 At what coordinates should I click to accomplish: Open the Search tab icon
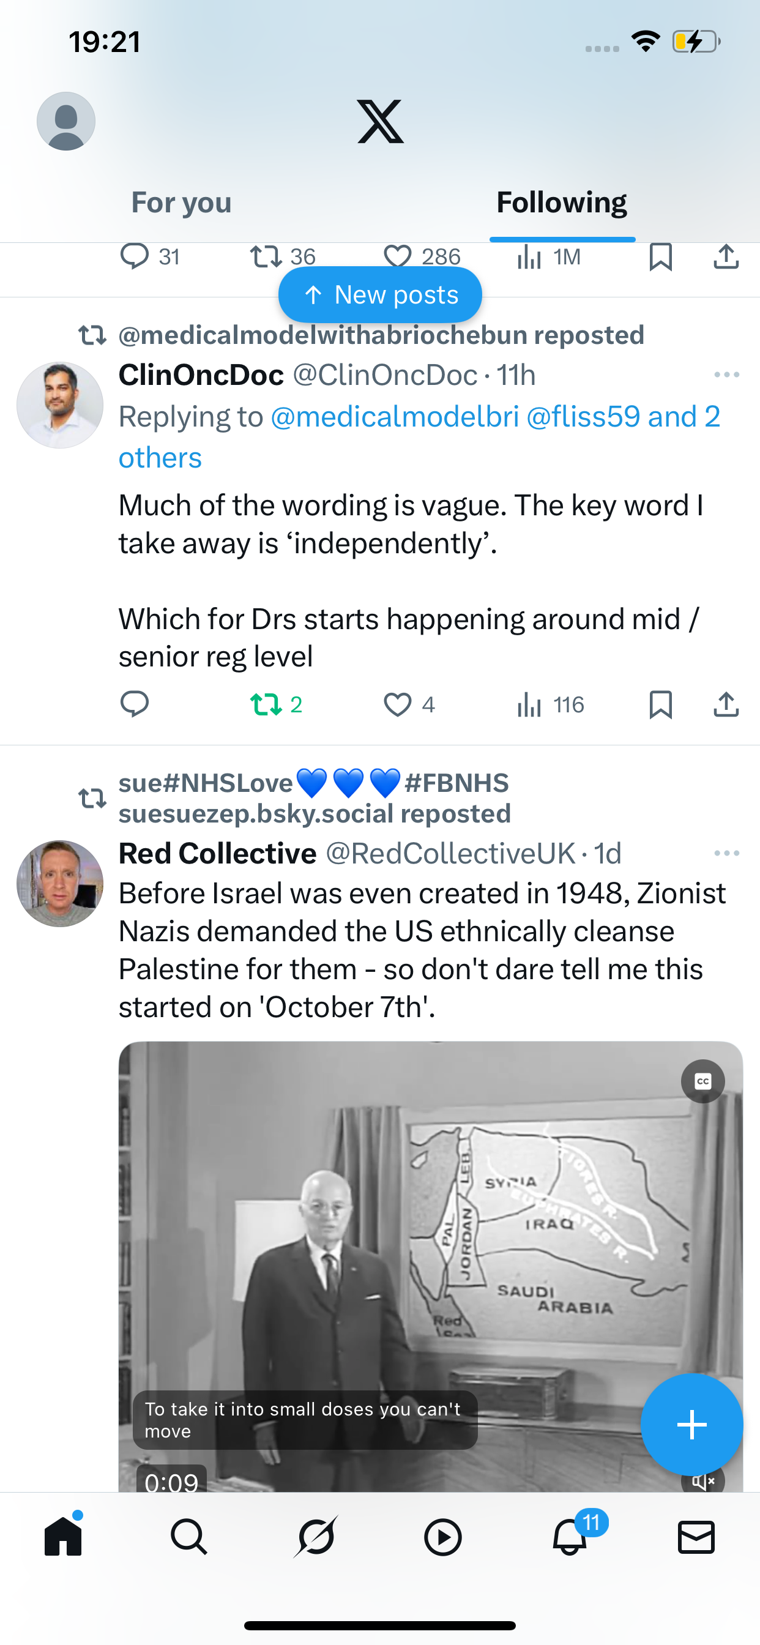189,1537
